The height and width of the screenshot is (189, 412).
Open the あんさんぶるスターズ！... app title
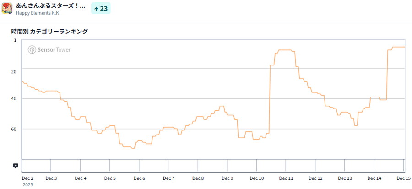coord(51,5)
